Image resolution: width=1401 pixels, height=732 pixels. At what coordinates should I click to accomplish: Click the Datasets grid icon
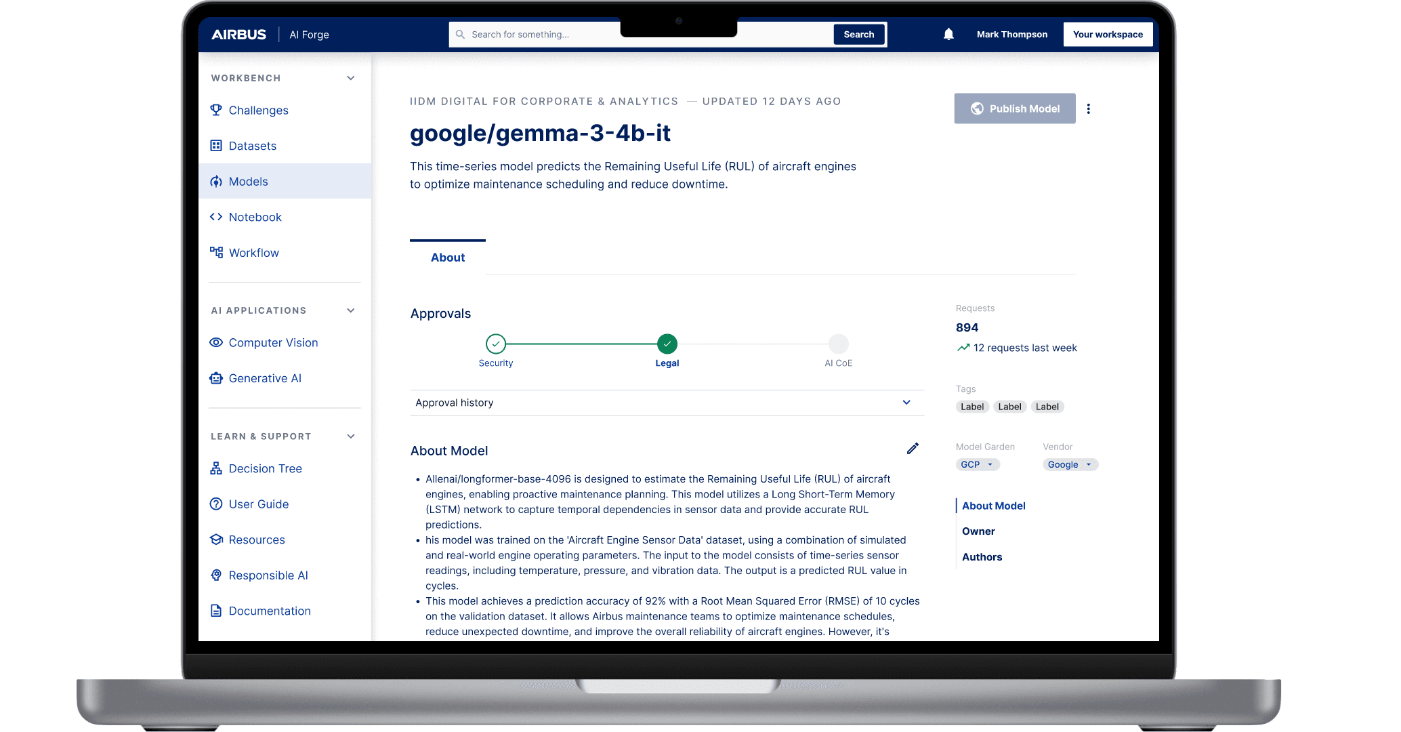216,146
